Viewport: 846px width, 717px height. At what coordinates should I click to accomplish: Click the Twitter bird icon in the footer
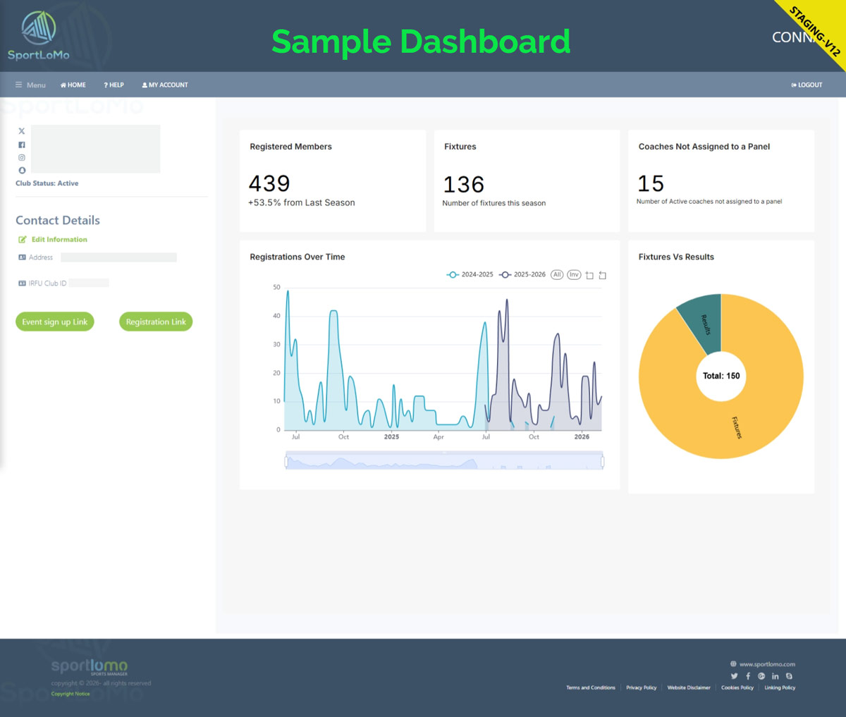[x=734, y=675]
